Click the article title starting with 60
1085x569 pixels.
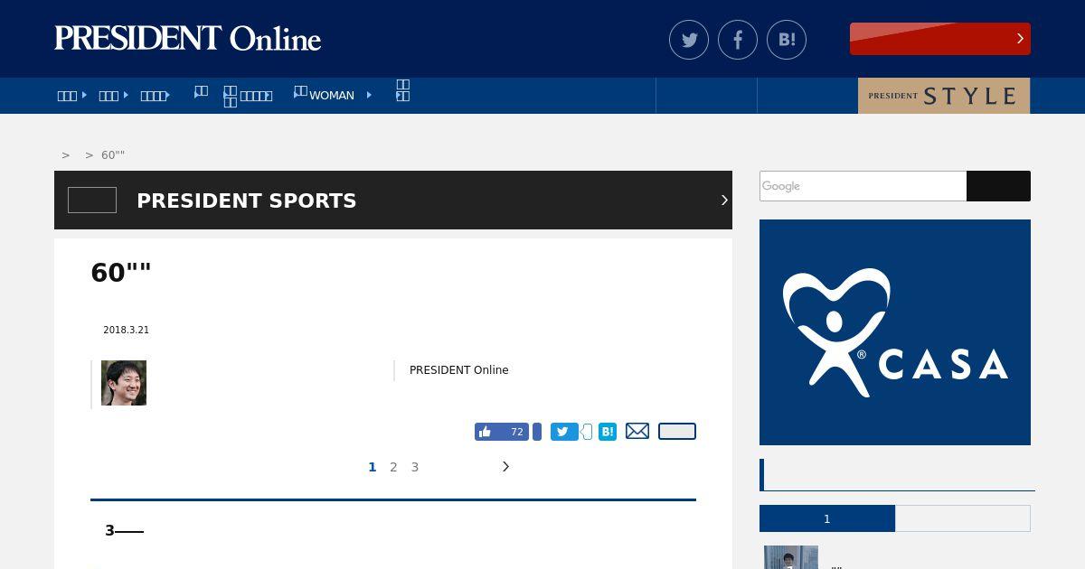coord(121,273)
